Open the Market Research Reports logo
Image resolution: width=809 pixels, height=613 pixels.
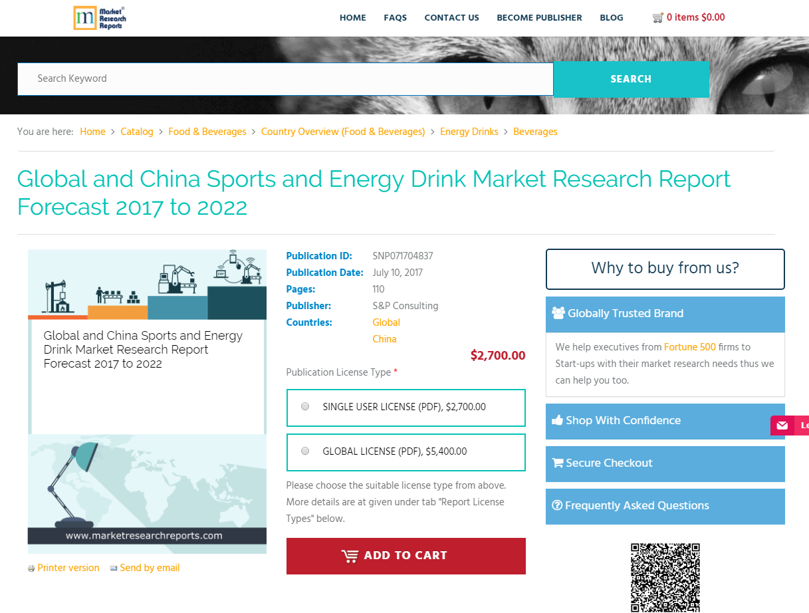100,18
